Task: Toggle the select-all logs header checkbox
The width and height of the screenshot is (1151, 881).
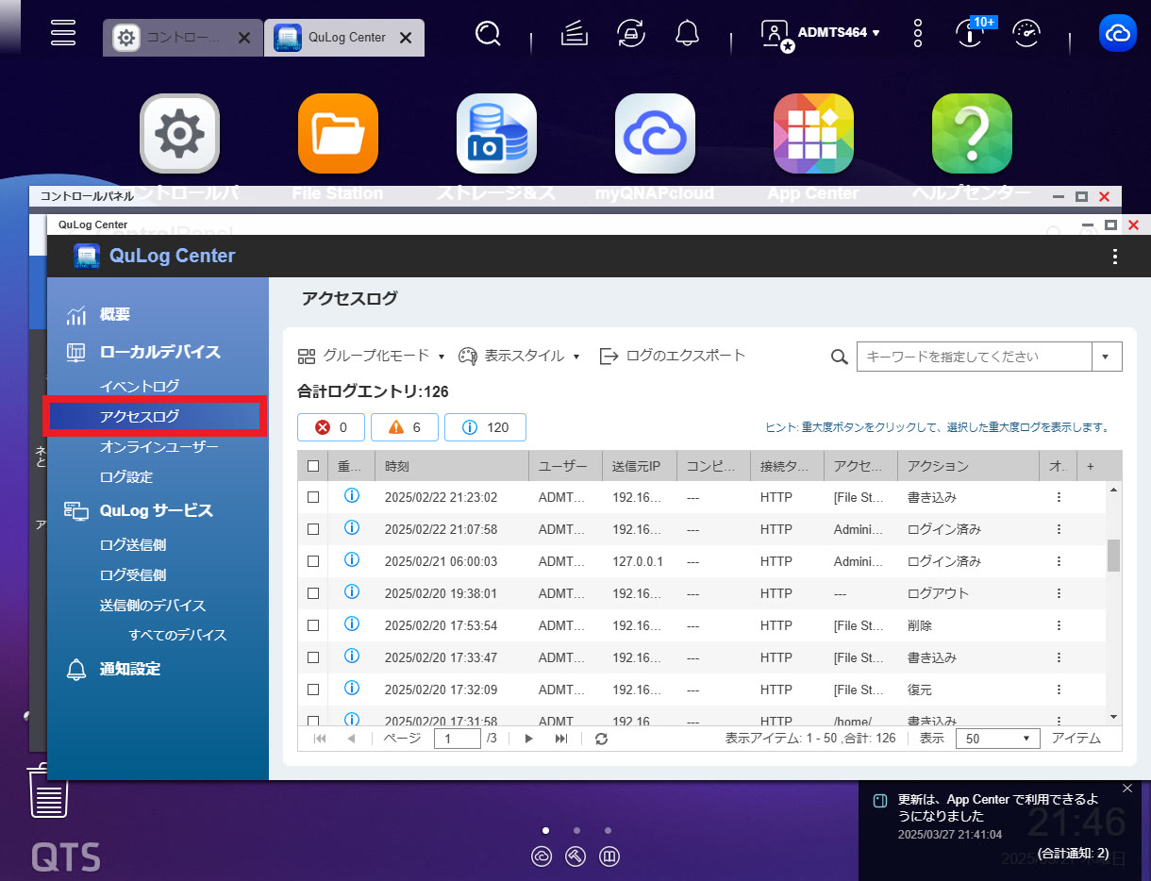Action: coord(313,466)
